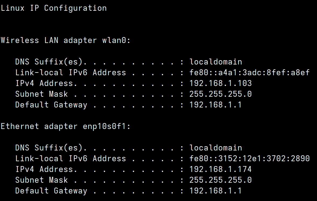317x201 pixels.
Task: Click the enp10s0f1 DNS suffix value "localdomain"
Action: (x=216, y=148)
